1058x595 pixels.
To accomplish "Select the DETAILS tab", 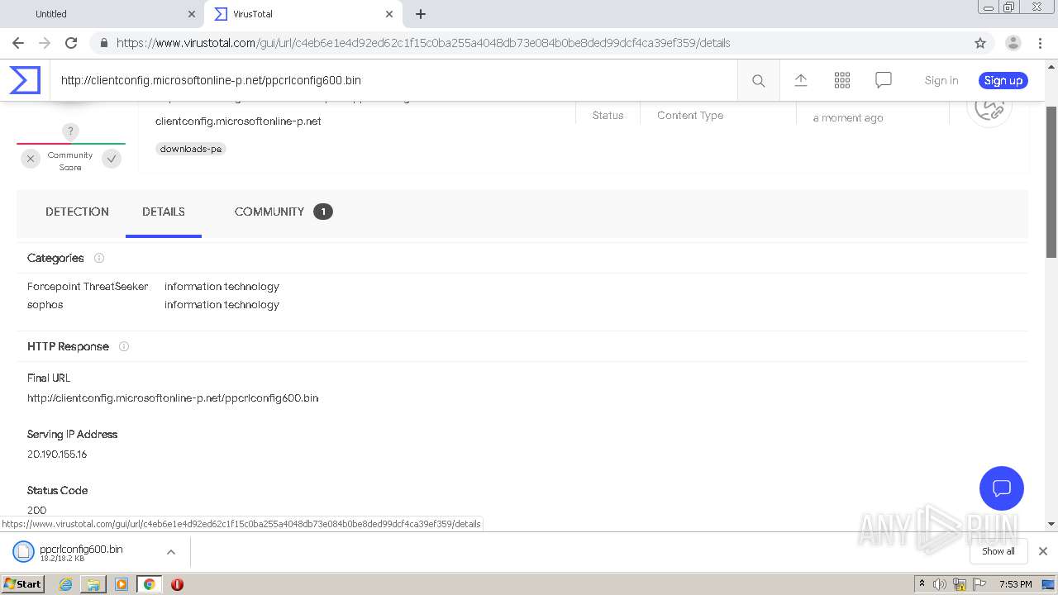I will pyautogui.click(x=164, y=212).
